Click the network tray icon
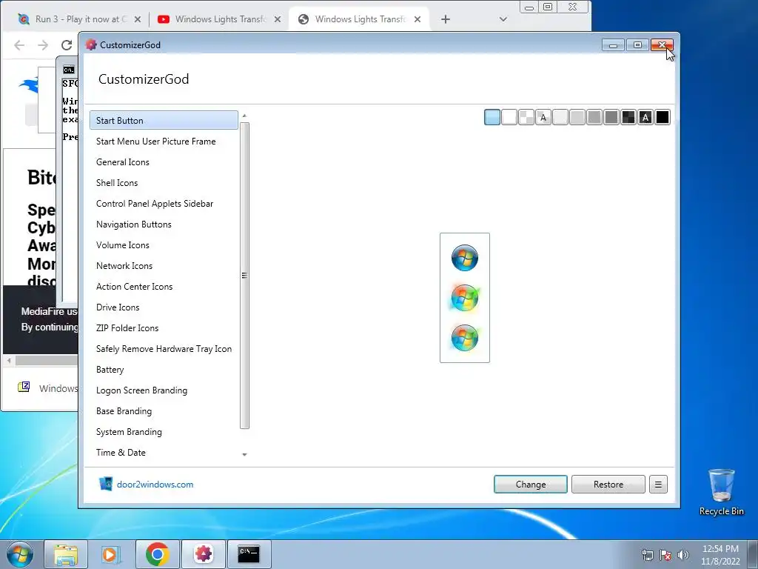758x569 pixels. (x=647, y=555)
